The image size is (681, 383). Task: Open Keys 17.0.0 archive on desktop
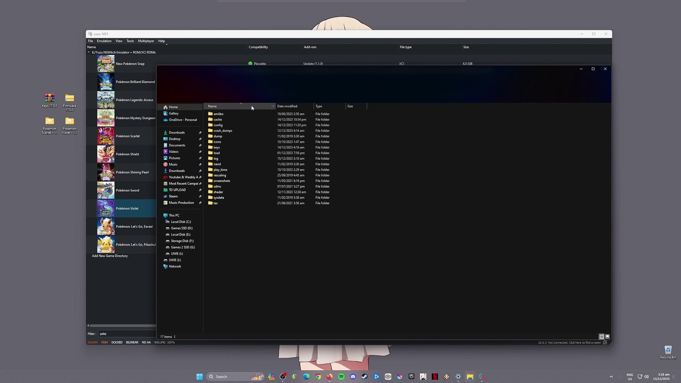49,98
